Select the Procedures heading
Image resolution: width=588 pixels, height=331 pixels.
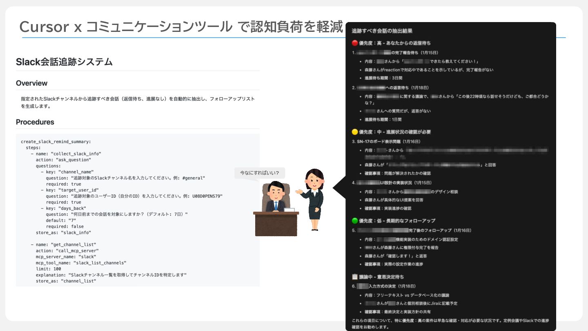coord(35,122)
